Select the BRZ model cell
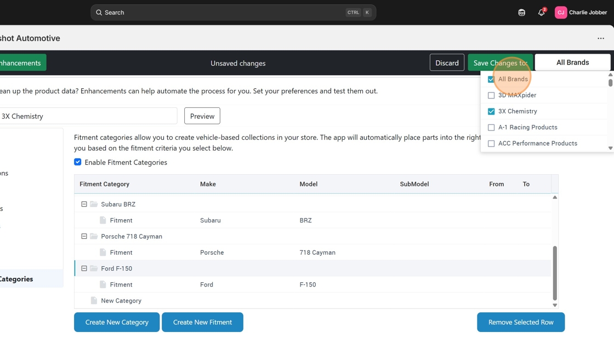This screenshot has height=343, width=614. 305,220
